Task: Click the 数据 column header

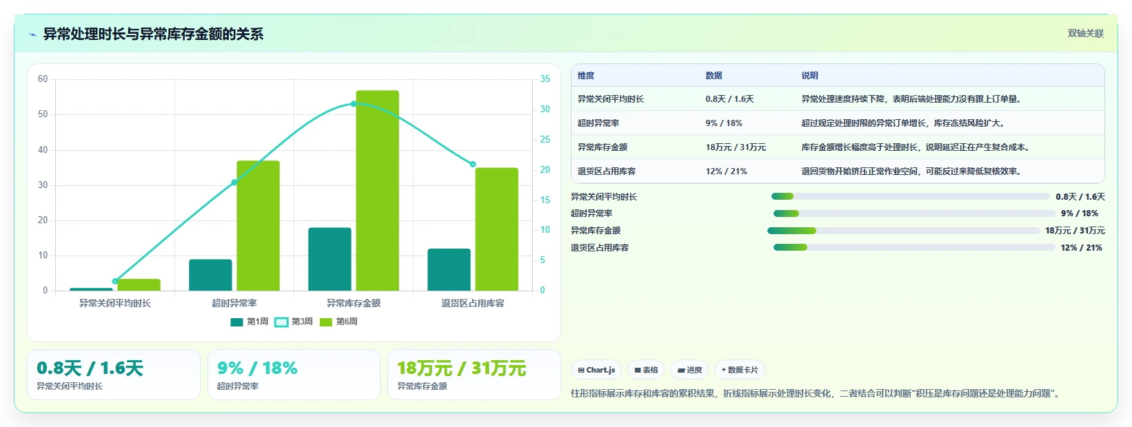Action: coord(714,76)
